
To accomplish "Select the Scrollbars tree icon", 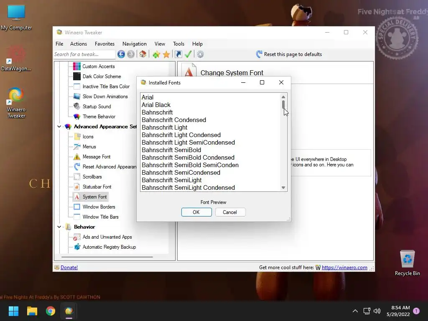I will [x=77, y=177].
